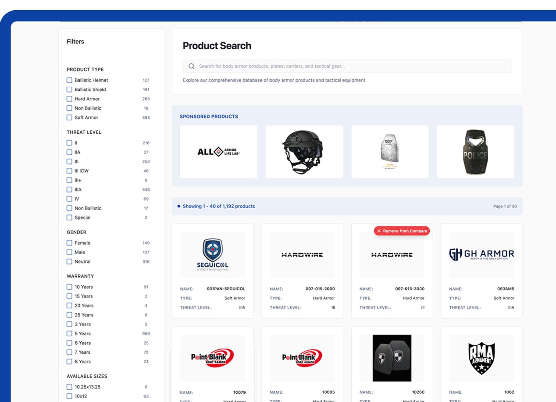Screen dimensions: 556x402
Task: Filter by Male gender
Action: pyautogui.click(x=69, y=252)
